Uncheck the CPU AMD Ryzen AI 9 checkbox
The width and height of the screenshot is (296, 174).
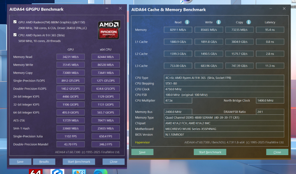[15, 35]
